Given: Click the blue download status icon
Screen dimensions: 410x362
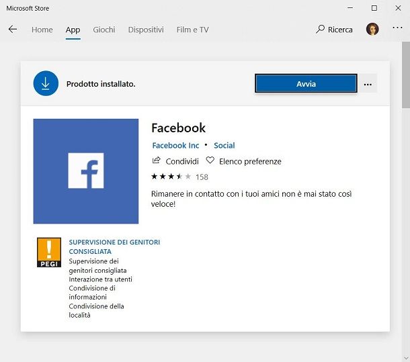Looking at the screenshot, I should click(46, 83).
